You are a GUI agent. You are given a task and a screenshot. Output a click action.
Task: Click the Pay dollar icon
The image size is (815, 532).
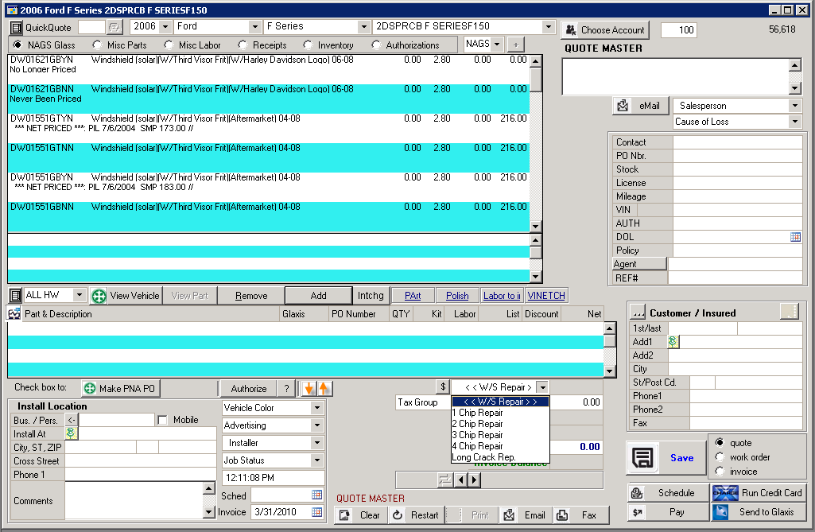pyautogui.click(x=637, y=512)
